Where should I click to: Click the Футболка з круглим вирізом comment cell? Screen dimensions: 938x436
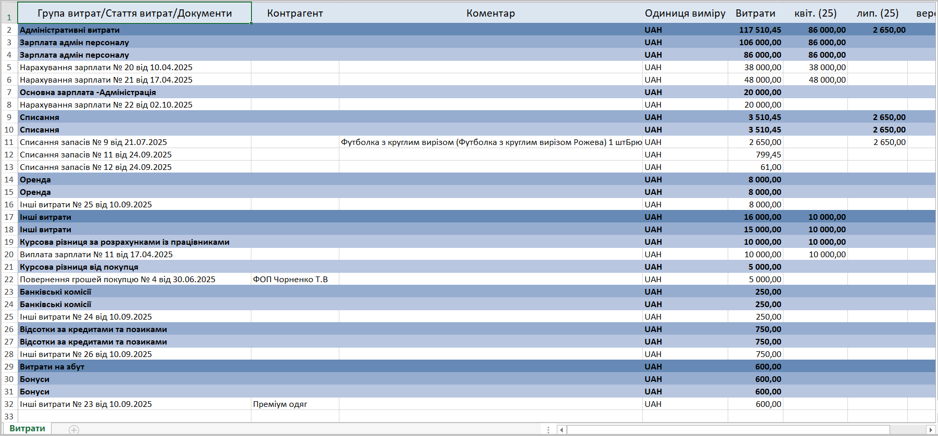(x=490, y=142)
